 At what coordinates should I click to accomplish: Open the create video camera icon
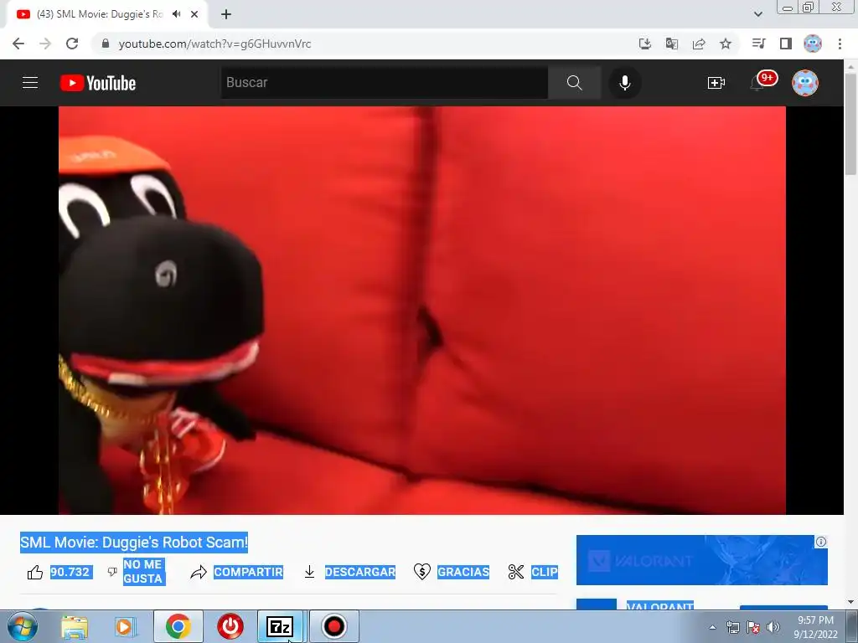[716, 83]
